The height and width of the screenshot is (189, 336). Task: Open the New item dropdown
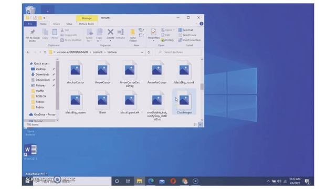141,30
